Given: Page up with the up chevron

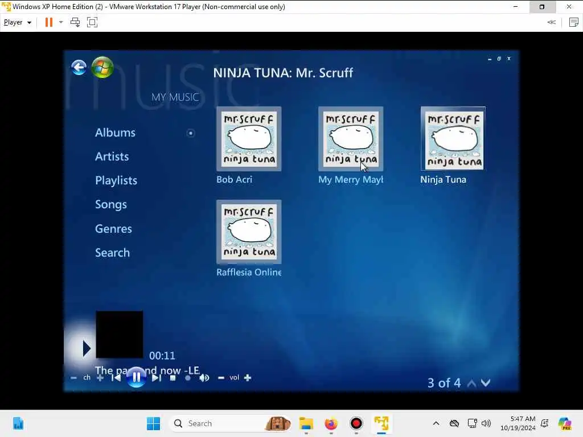Looking at the screenshot, I should click(471, 383).
